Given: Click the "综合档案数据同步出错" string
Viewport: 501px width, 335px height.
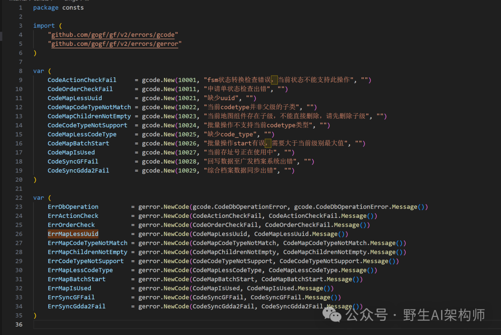Looking at the screenshot, I should click(x=240, y=171).
